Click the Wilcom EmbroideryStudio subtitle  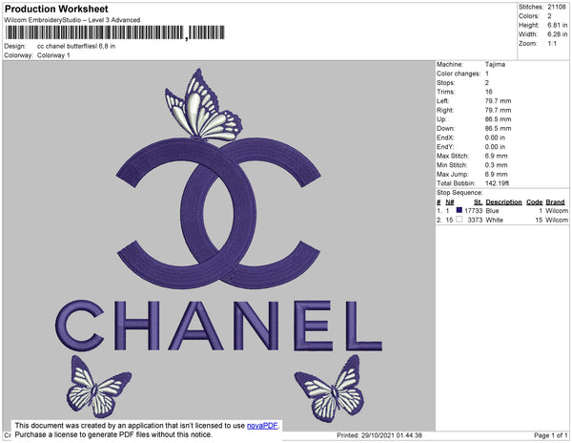point(72,20)
